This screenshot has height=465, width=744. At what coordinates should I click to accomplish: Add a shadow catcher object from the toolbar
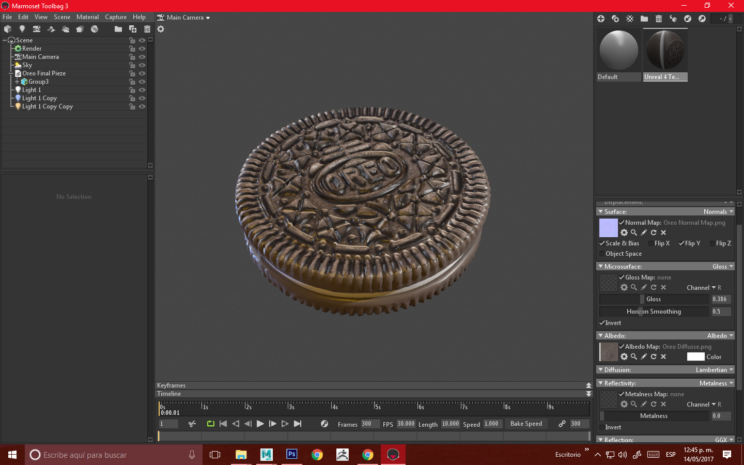pyautogui.click(x=51, y=29)
